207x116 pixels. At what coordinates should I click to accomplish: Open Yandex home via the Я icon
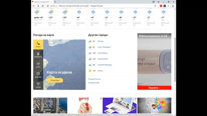pos(38,6)
